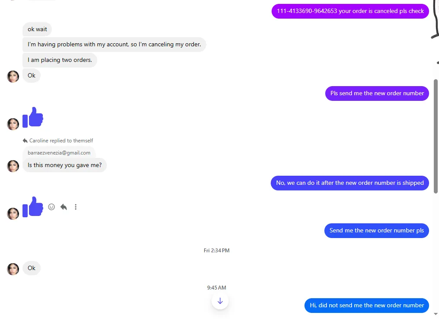The height and width of the screenshot is (322, 439).
Task: Click the reply arrow next to thumbs-up
Action: 64,207
